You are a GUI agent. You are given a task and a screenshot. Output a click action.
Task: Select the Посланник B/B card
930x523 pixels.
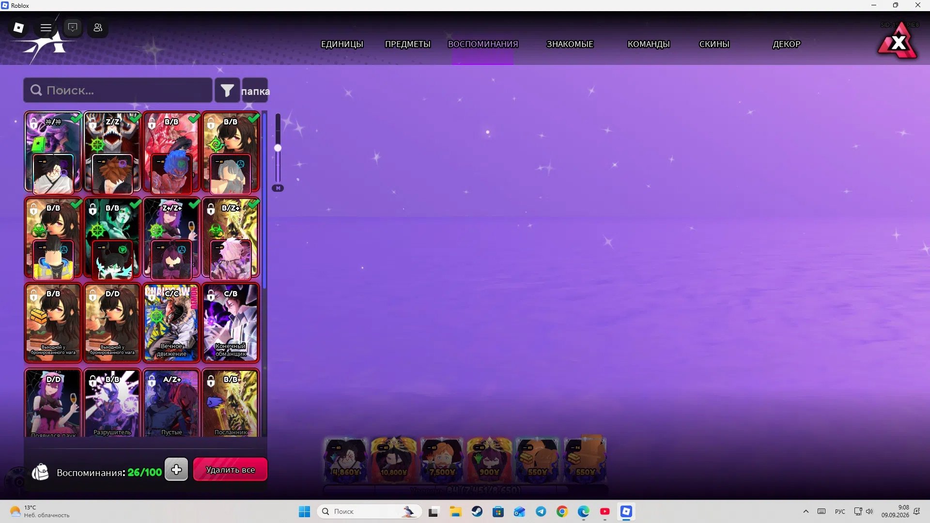[231, 403]
